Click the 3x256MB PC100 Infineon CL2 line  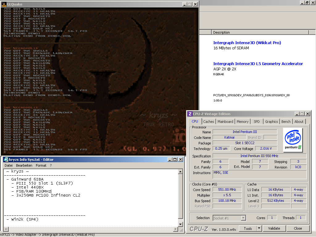(x=46, y=195)
